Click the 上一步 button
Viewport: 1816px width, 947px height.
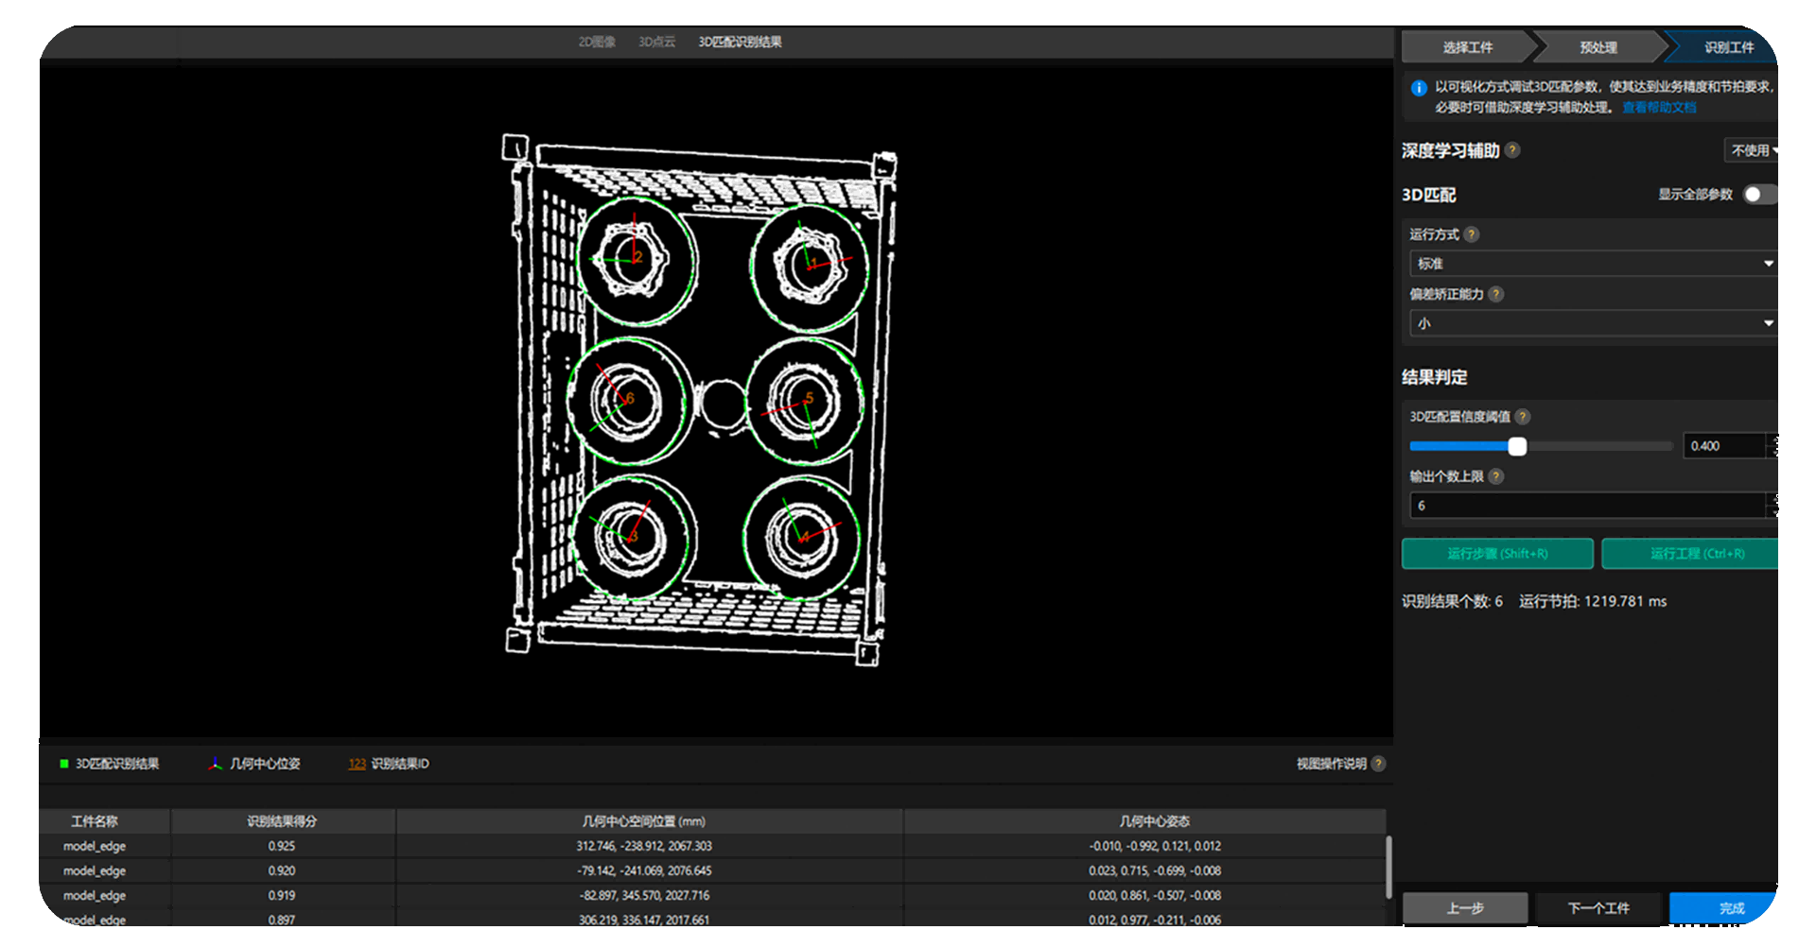pyautogui.click(x=1465, y=908)
